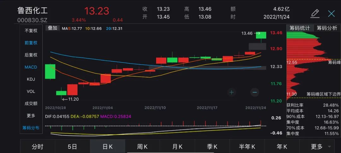Select 后复权 price adjustment option

pyautogui.click(x=31, y=55)
